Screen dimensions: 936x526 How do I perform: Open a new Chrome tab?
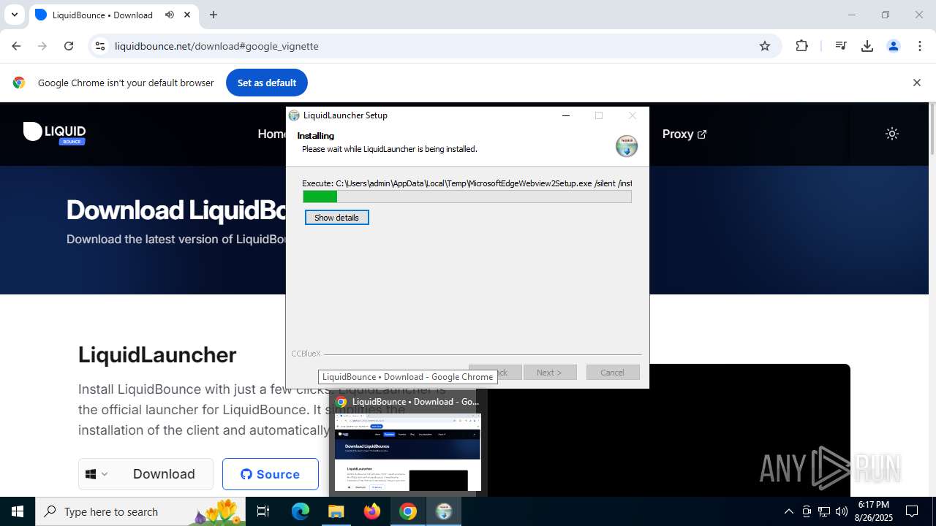[x=214, y=15]
